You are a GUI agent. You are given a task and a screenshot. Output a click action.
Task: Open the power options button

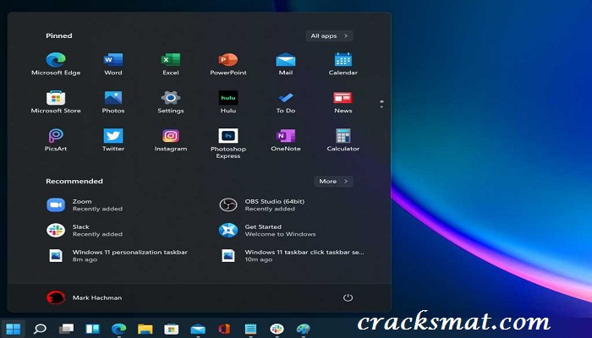348,297
